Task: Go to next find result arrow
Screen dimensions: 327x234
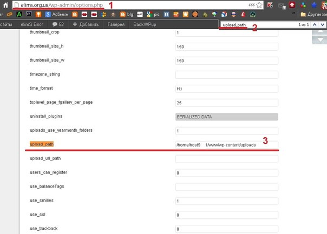Action: tap(323, 24)
